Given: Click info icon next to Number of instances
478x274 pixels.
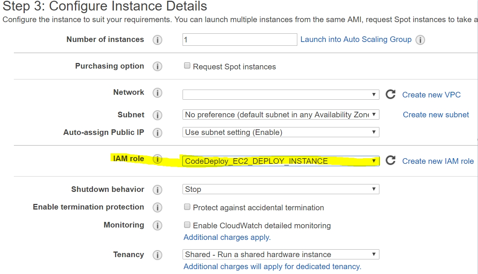Looking at the screenshot, I should 157,40.
